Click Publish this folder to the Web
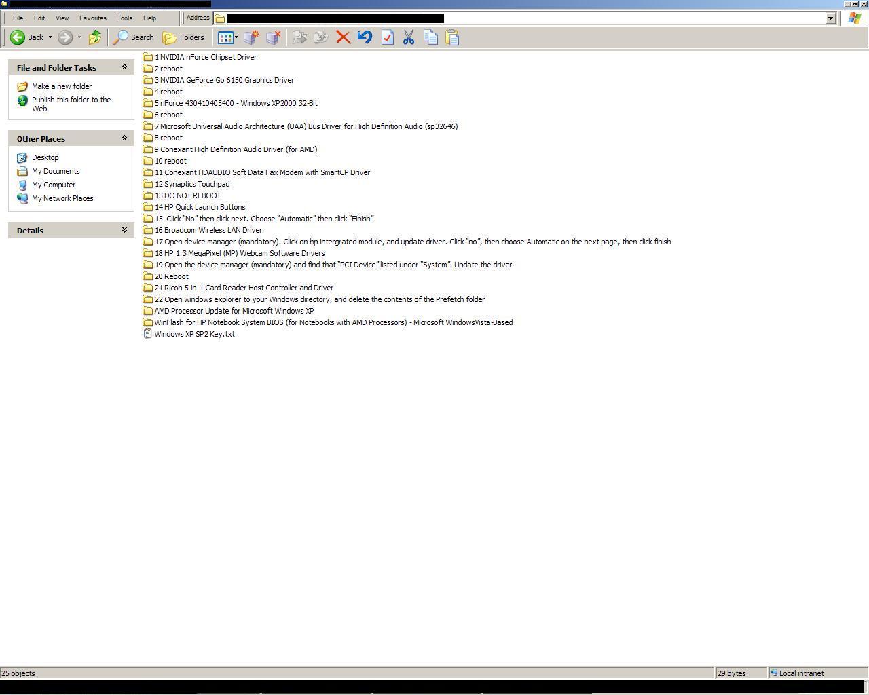Image resolution: width=869 pixels, height=695 pixels. click(x=71, y=104)
